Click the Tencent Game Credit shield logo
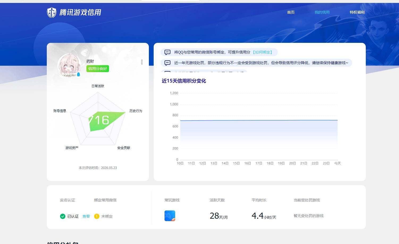Screen dimensions: 399x244 52,13
